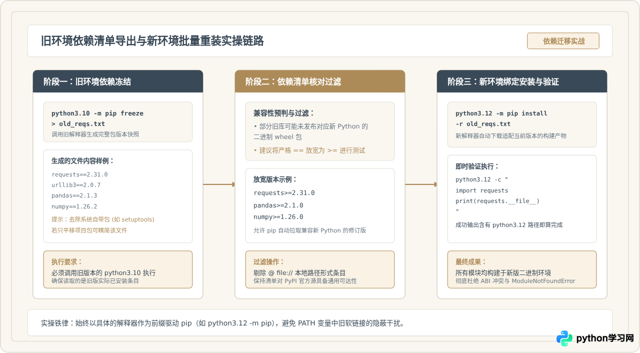Click the requests==2.31.0 line

coord(79,174)
